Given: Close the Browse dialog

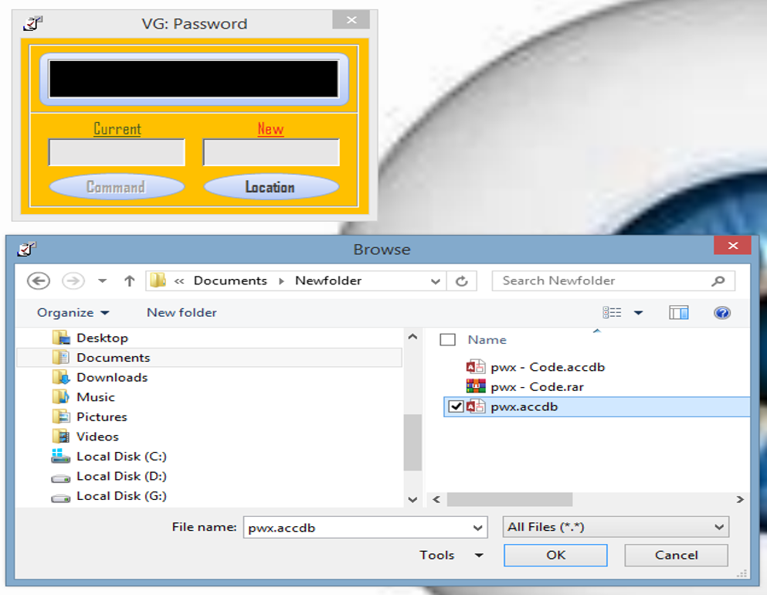Looking at the screenshot, I should (732, 245).
